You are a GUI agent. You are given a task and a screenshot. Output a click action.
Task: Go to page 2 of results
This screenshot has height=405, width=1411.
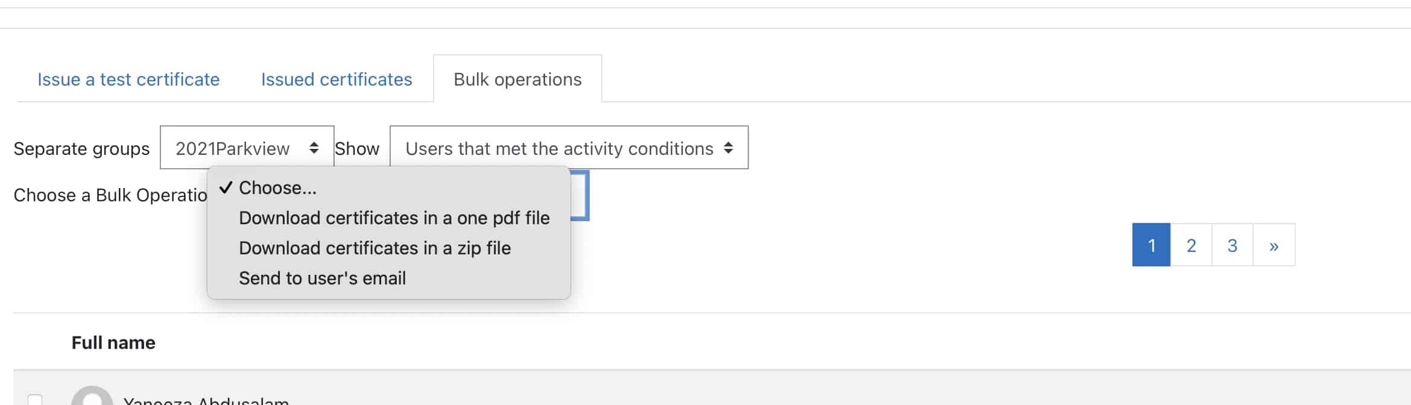1191,245
